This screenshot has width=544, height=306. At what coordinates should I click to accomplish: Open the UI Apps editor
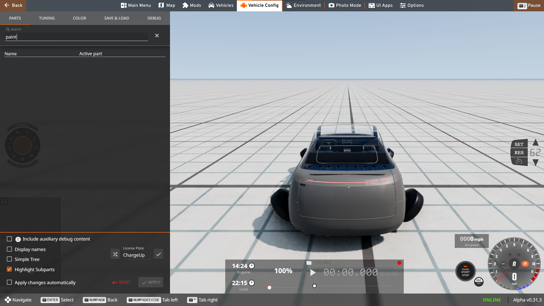(381, 5)
